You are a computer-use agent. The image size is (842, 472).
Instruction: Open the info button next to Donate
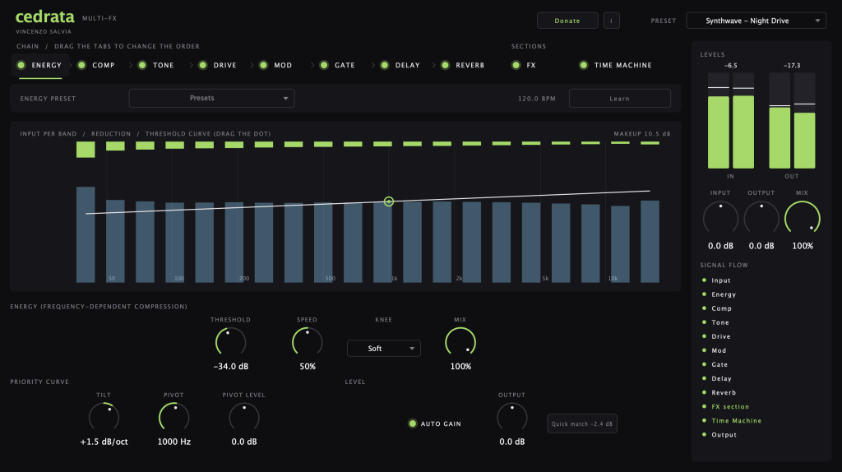tap(611, 21)
